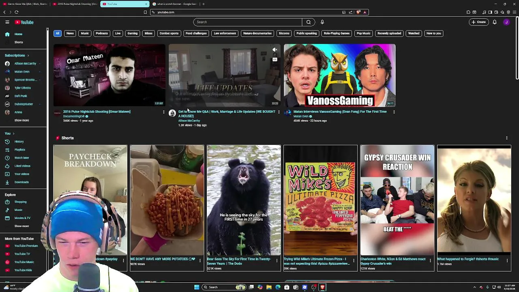The image size is (519, 292).
Task: Show more subscriptions
Action: 22,120
